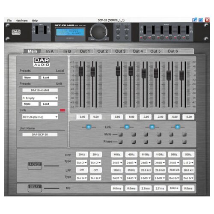
Task: Click the Out 3 gain value field -3.00
Action: 146,117
